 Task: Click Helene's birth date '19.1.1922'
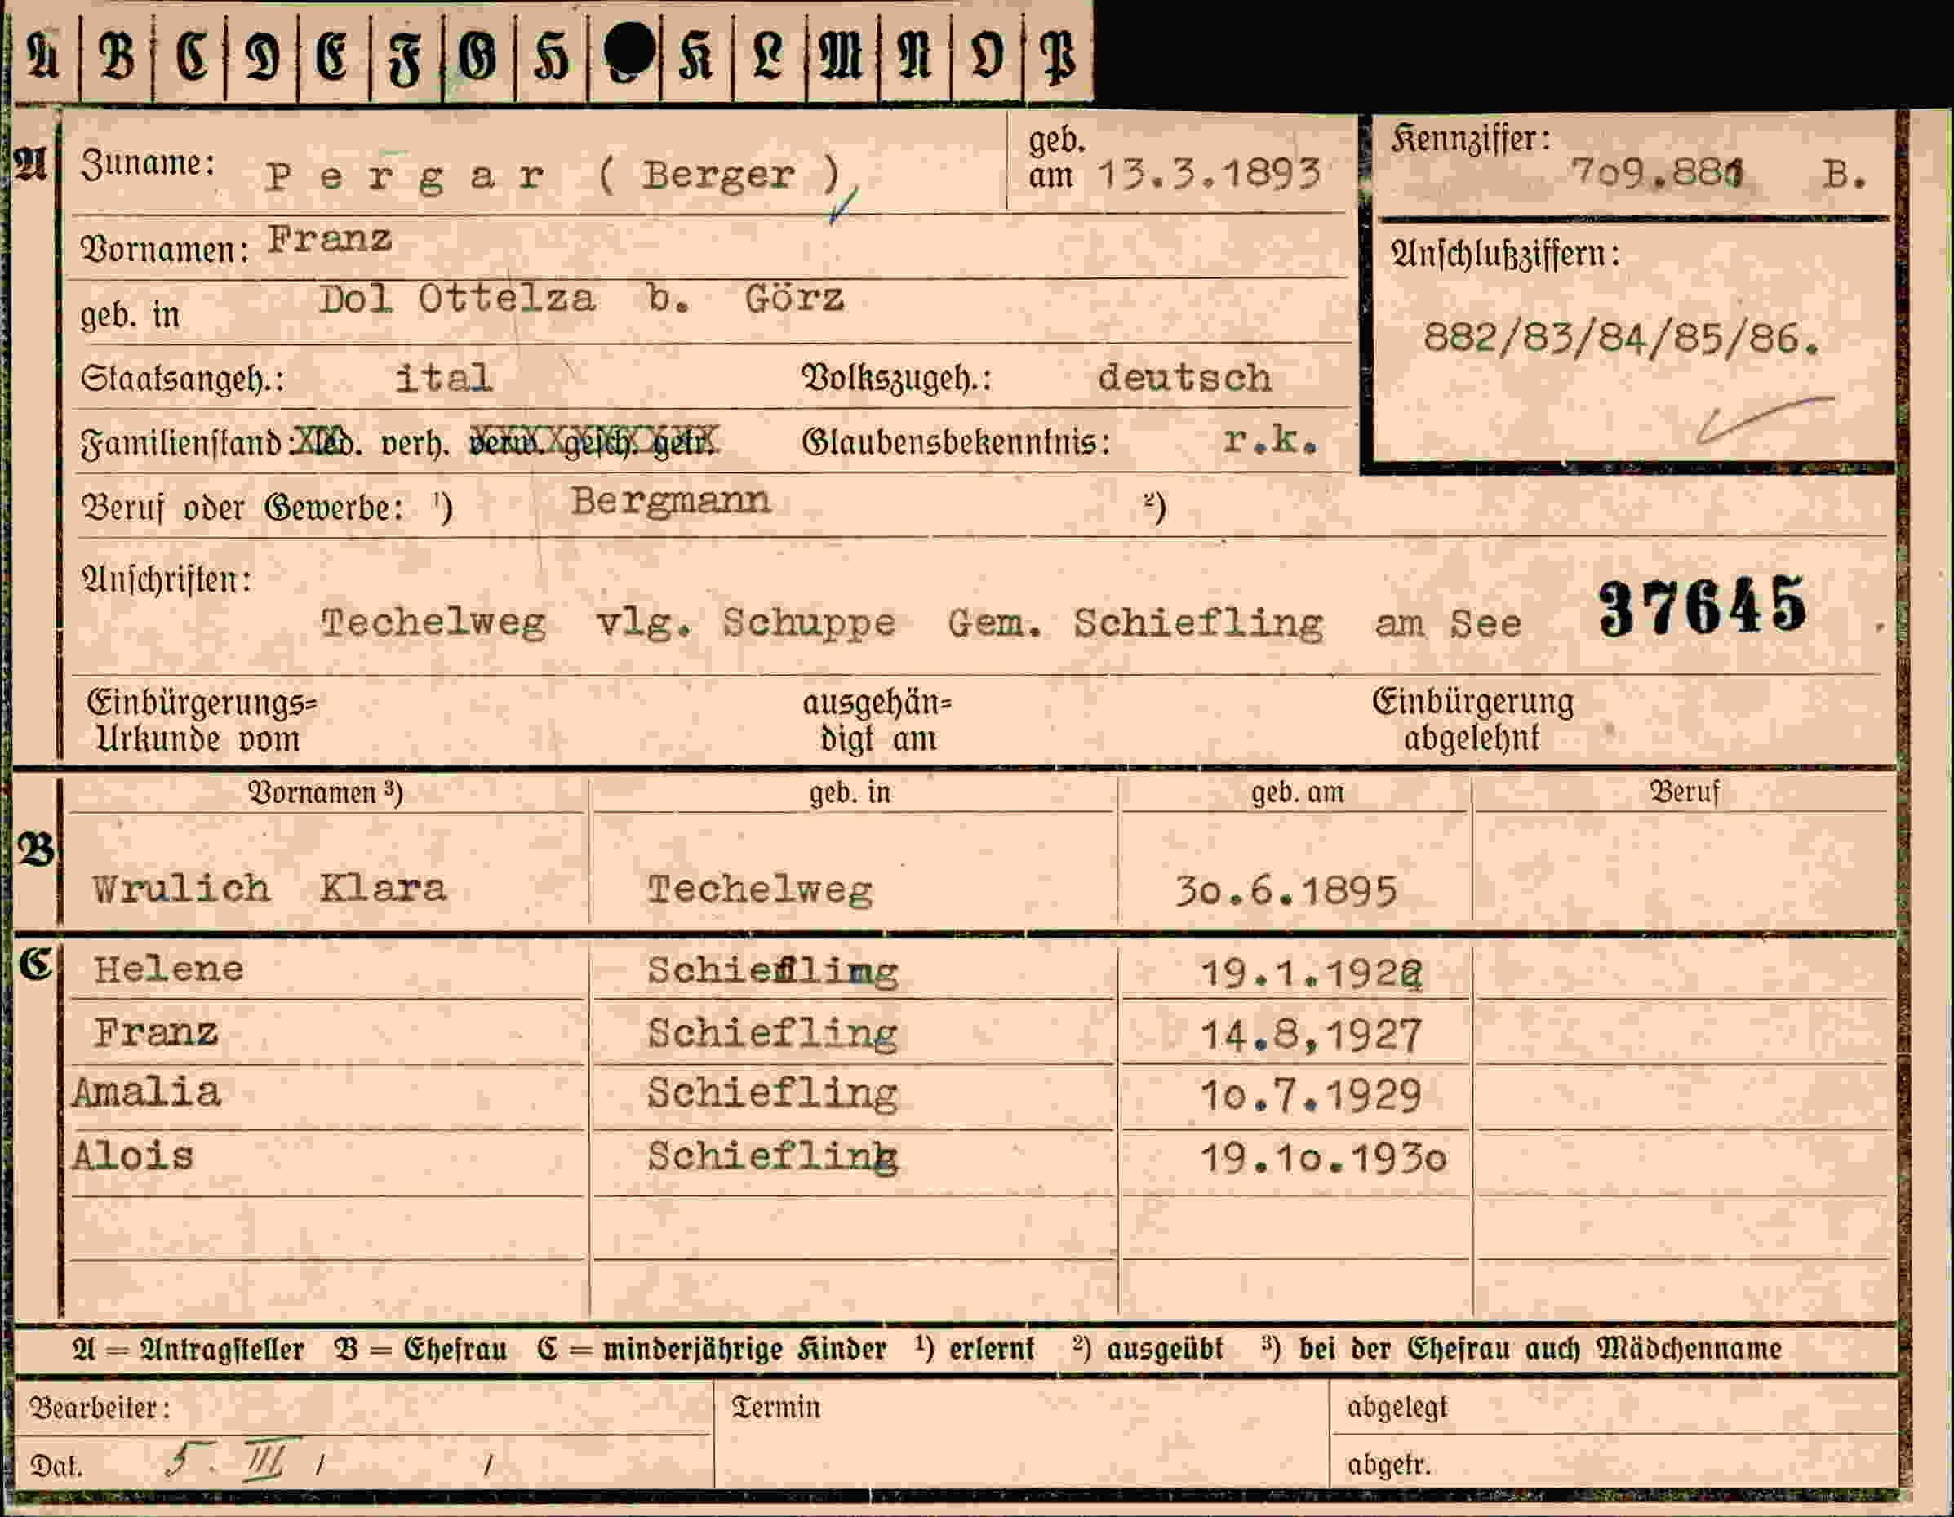(1311, 974)
